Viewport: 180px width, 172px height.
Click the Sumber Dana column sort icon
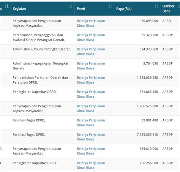pos(178,6)
